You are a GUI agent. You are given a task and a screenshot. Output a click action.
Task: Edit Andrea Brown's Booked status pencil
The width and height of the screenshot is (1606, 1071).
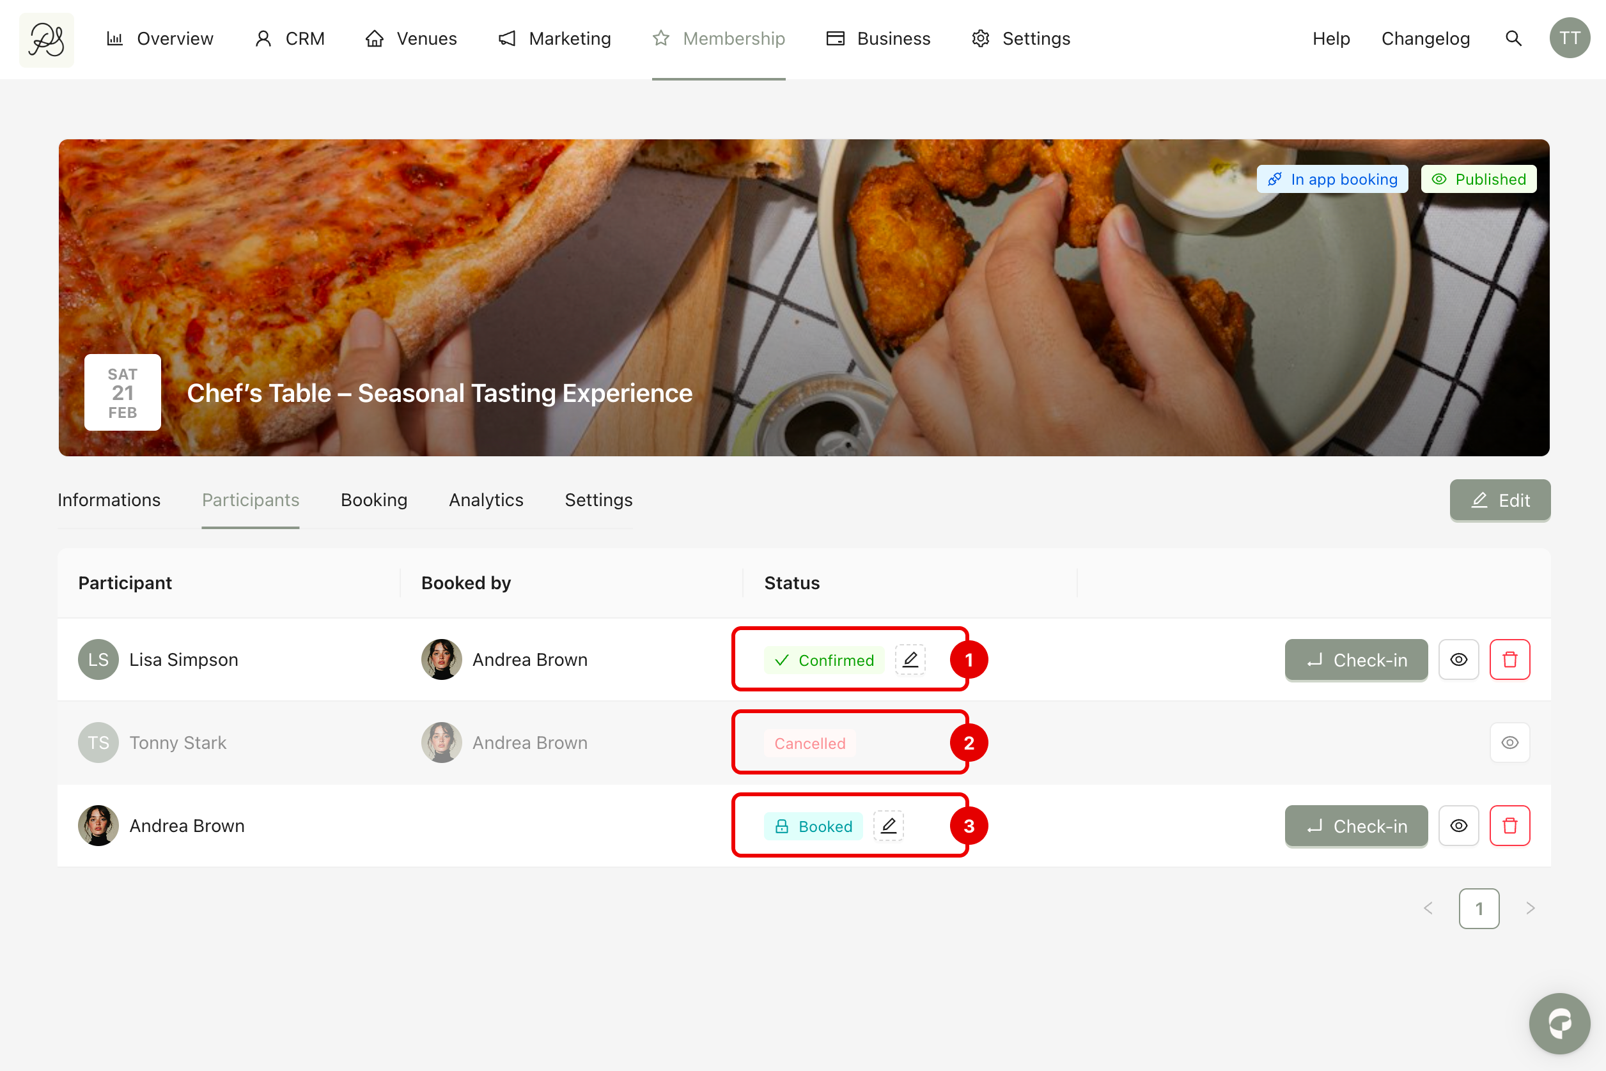(889, 826)
